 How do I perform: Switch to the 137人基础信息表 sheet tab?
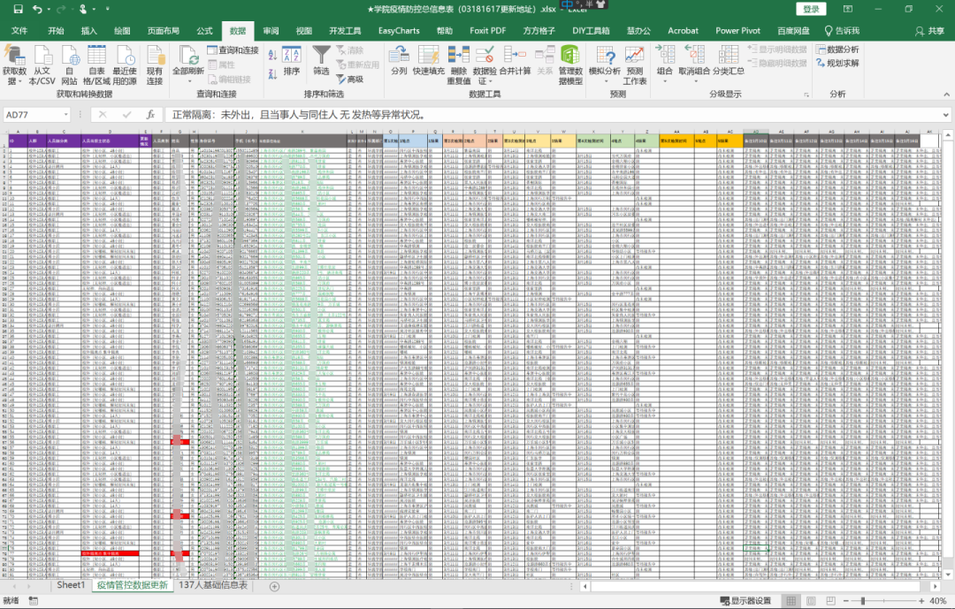click(x=213, y=585)
